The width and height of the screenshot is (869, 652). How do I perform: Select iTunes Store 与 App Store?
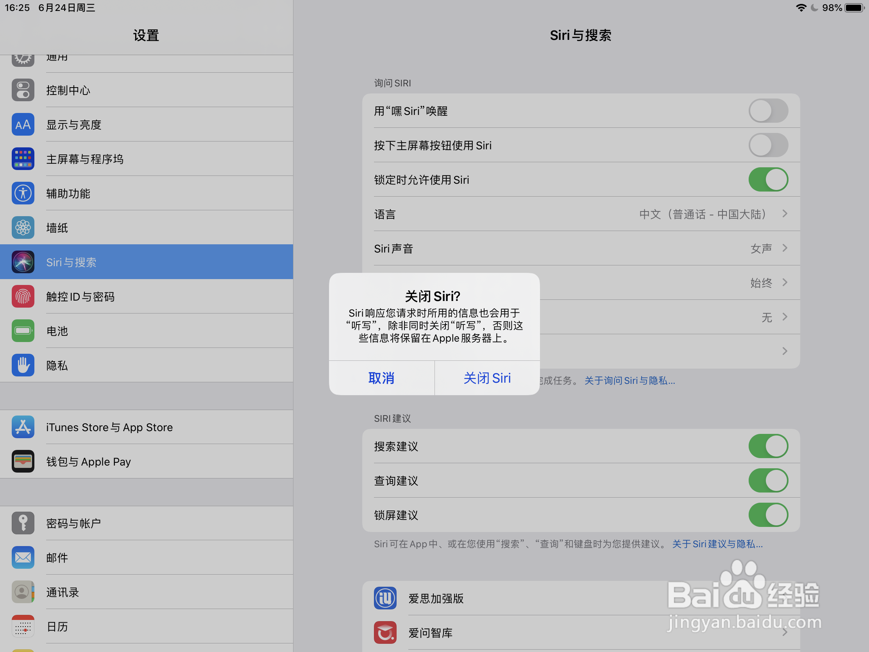click(x=147, y=427)
